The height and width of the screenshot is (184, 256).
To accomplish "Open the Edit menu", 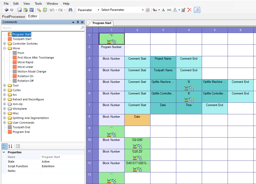I will [16, 3].
